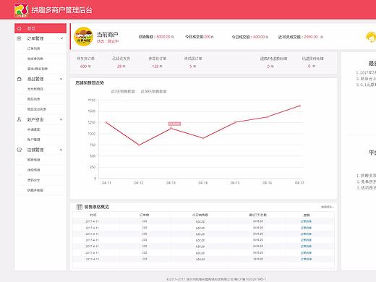Viewport: 376px width, 282px height.
Task: Click the chart data point for 04-12
Action: (139, 145)
